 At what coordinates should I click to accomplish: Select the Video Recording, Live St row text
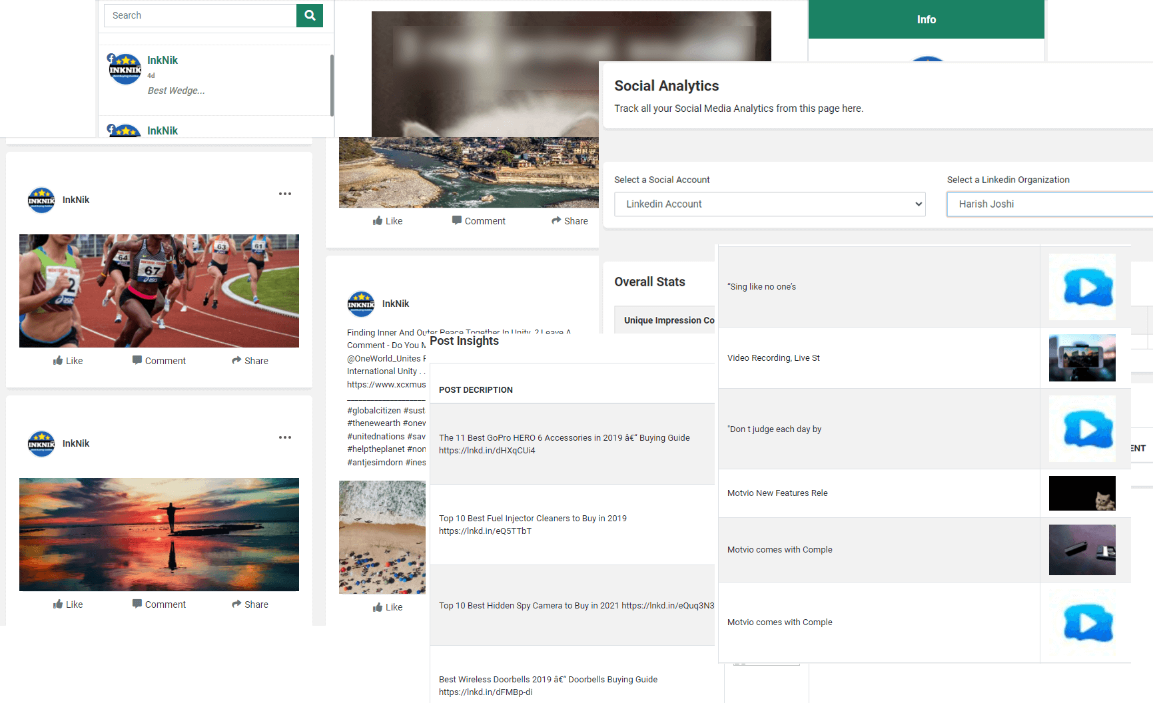pyautogui.click(x=773, y=358)
